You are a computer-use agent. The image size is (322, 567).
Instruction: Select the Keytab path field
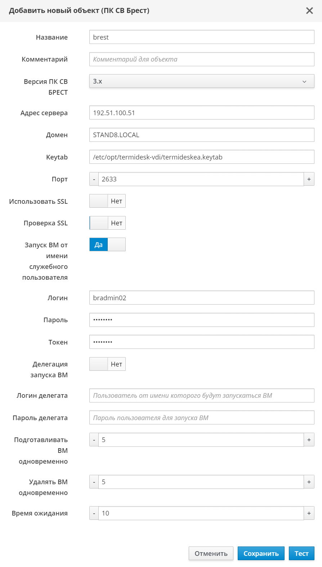[202, 157]
